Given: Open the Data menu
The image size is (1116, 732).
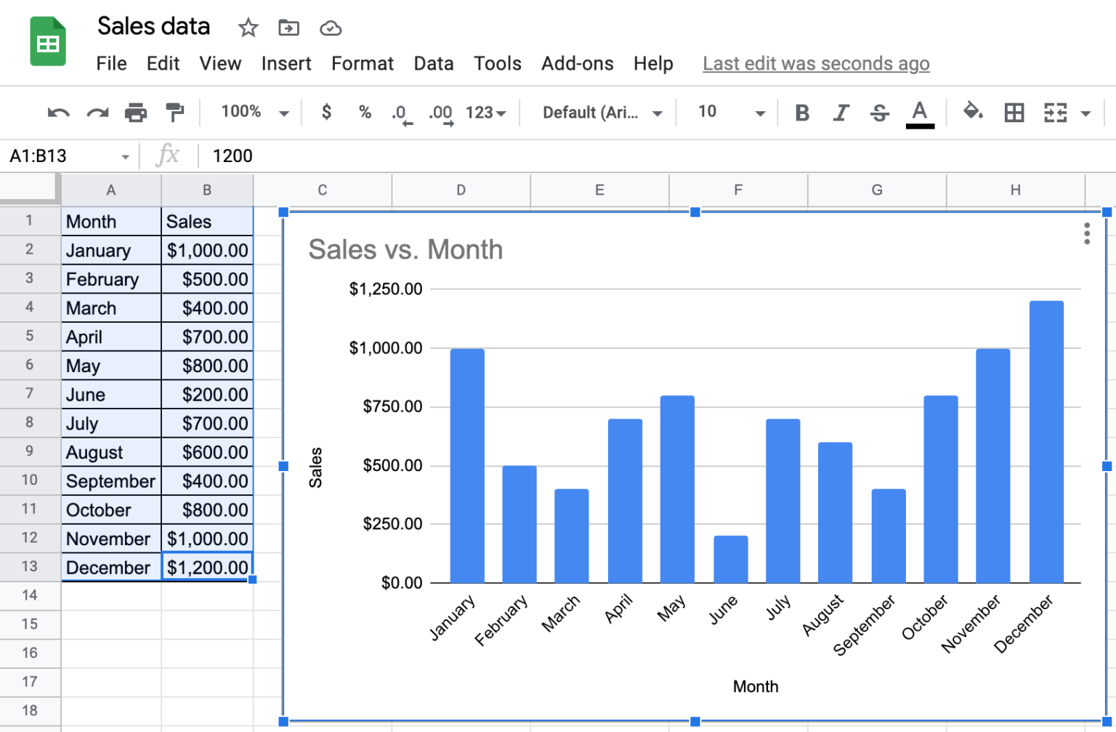Looking at the screenshot, I should click(x=434, y=63).
